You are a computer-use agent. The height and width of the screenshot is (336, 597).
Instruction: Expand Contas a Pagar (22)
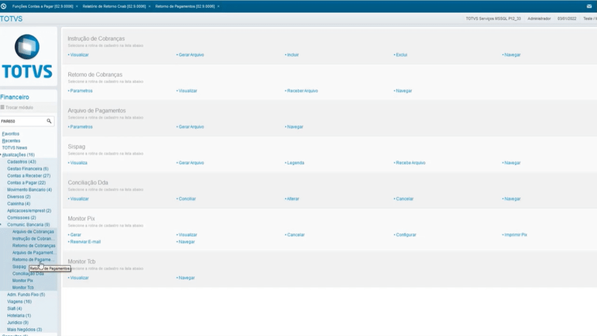26,183
